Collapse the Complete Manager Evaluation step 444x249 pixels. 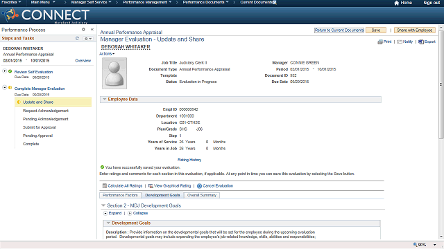pyautogui.click(x=5, y=88)
